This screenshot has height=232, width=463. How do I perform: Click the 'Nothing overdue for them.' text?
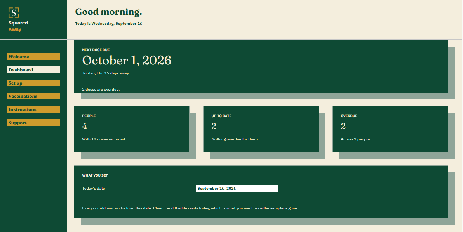point(235,139)
